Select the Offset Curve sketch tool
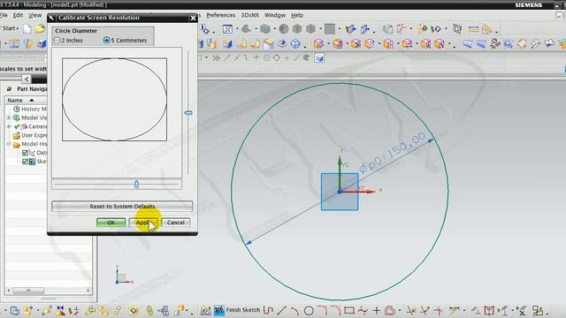This screenshot has width=566, height=318. tap(389, 310)
